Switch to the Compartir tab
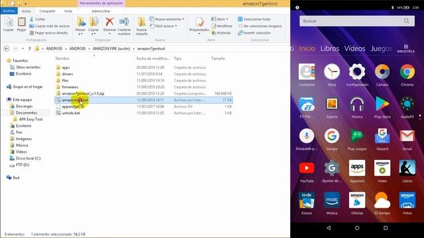 pyautogui.click(x=47, y=11)
